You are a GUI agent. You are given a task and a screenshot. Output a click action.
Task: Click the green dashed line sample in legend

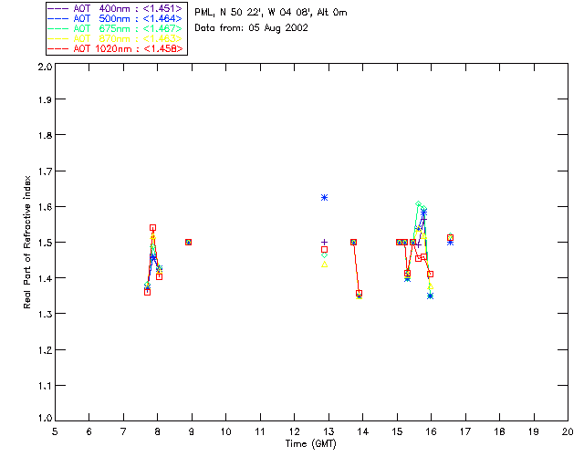point(58,28)
